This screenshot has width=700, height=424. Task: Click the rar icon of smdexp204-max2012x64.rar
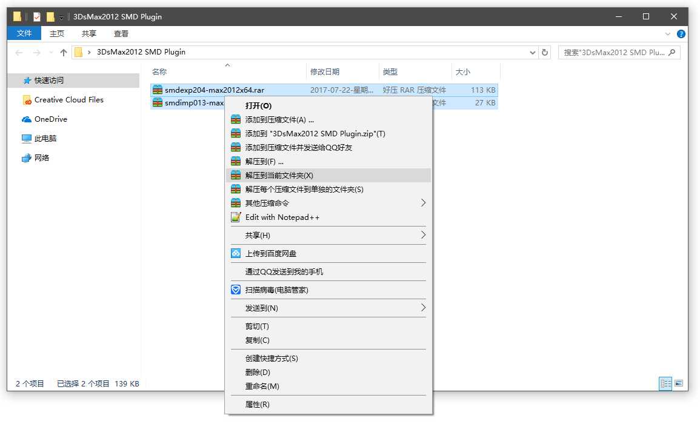point(158,90)
